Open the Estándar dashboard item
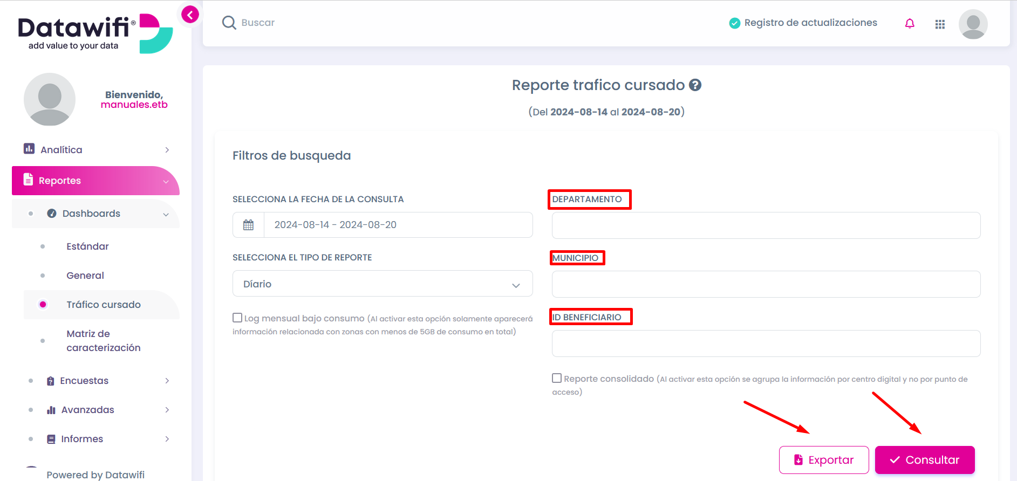Viewport: 1017px width, 481px height. click(x=87, y=246)
